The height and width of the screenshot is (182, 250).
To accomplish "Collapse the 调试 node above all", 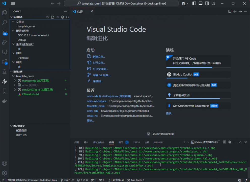I will pyautogui.click(x=13, y=62).
